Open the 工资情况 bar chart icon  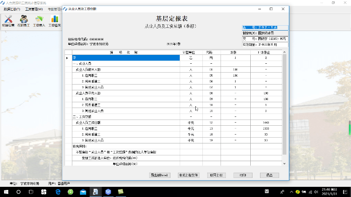[55, 21]
